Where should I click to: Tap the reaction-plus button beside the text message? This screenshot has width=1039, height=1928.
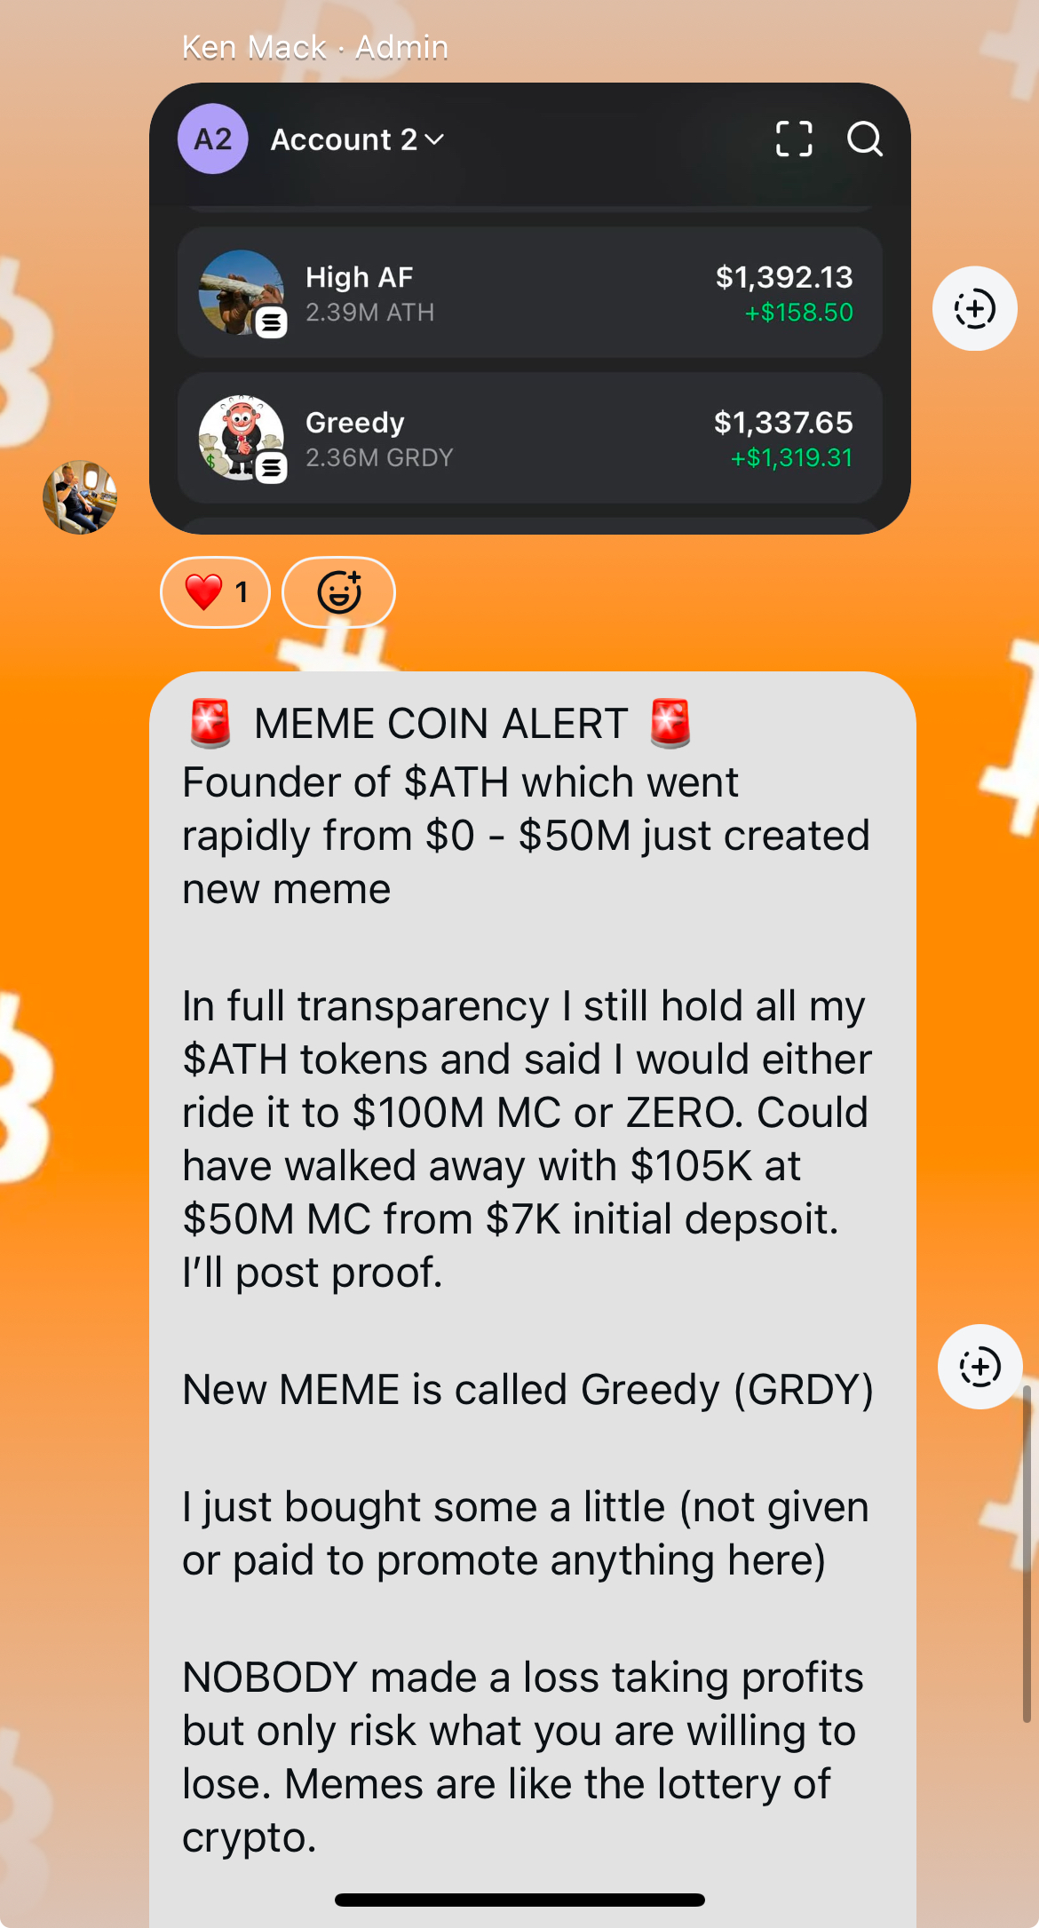(x=980, y=1367)
